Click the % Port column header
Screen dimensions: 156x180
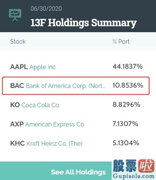point(121,41)
